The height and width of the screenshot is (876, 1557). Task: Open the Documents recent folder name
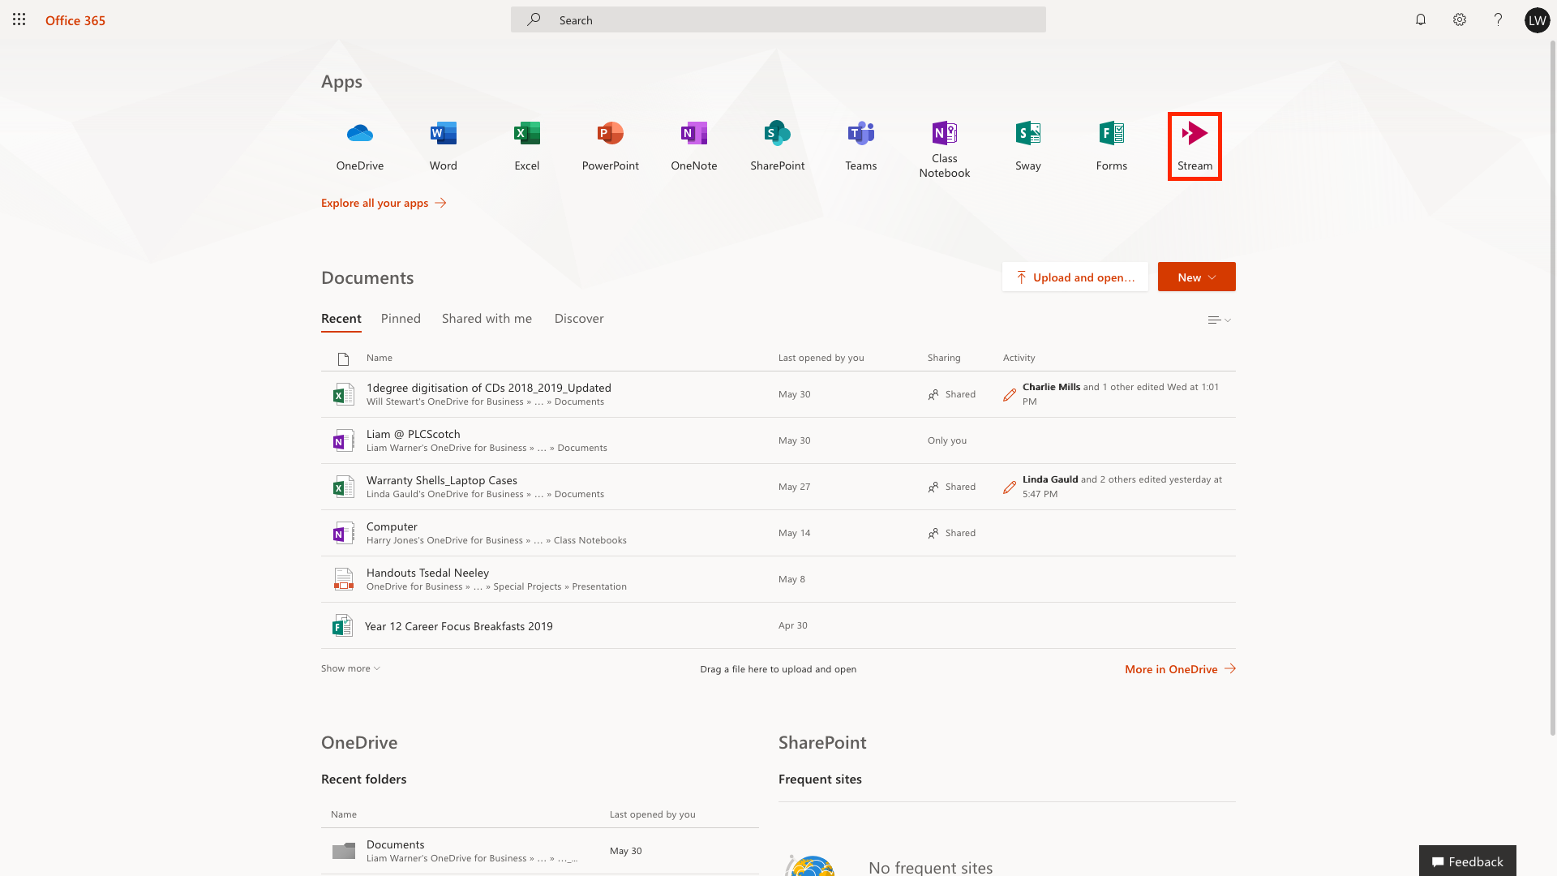(395, 844)
